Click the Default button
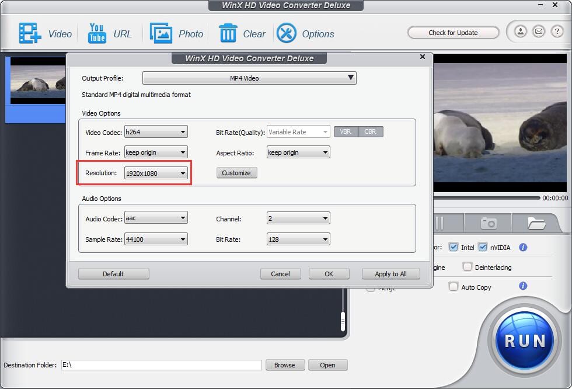Viewport: 572px width, 389px height. (x=113, y=274)
